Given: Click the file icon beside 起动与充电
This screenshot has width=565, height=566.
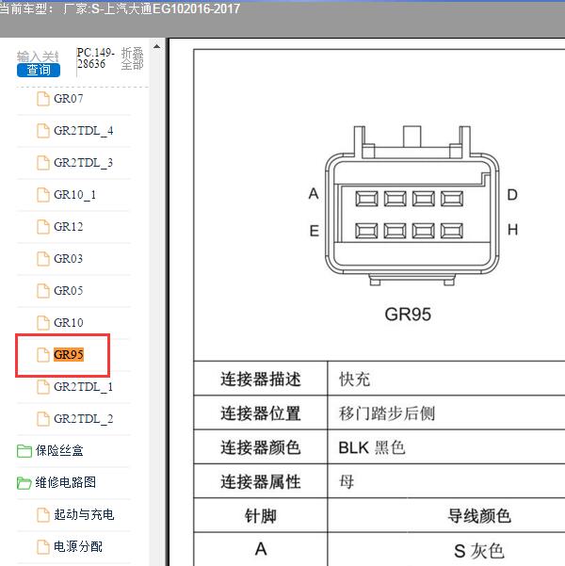Looking at the screenshot, I should tap(43, 515).
